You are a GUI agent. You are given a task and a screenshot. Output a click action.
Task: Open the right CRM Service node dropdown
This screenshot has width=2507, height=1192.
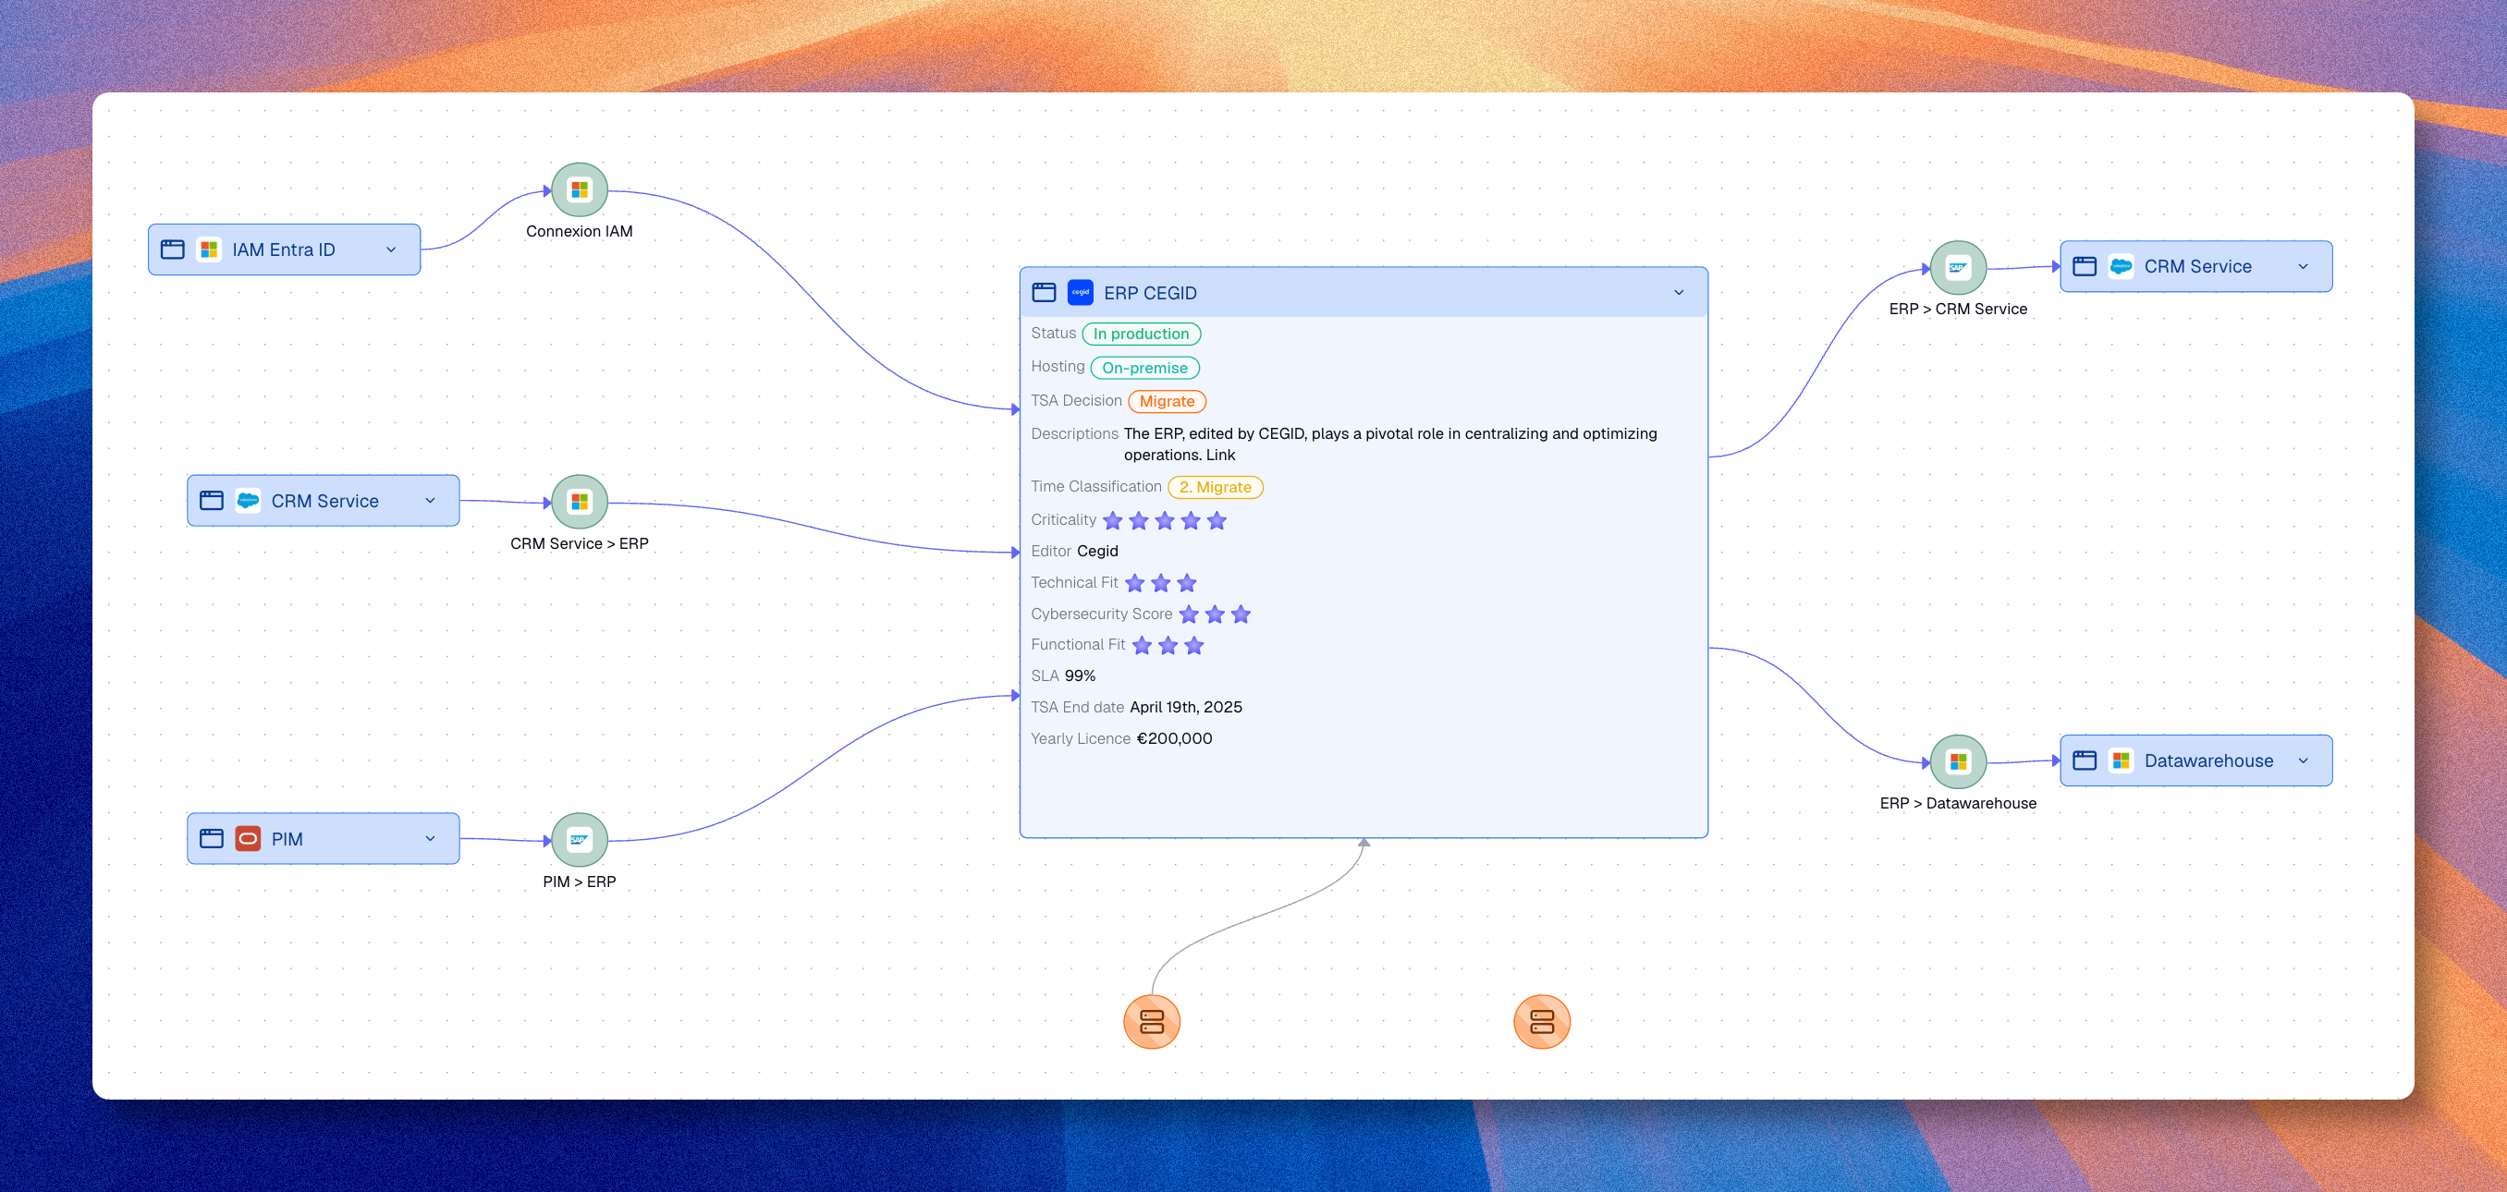[x=2304, y=265]
